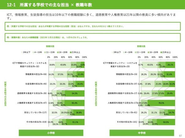This screenshot has height=138, width=185.
Task: Click the first question box about 主な担当
Action: 92,26
